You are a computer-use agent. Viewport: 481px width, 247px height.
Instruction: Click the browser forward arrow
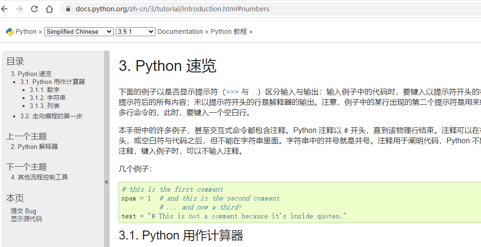pyautogui.click(x=19, y=9)
